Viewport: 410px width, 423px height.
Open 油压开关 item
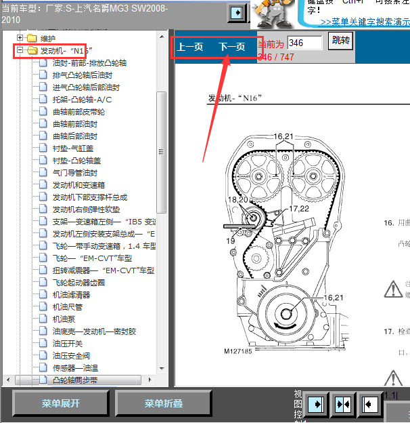tap(67, 344)
